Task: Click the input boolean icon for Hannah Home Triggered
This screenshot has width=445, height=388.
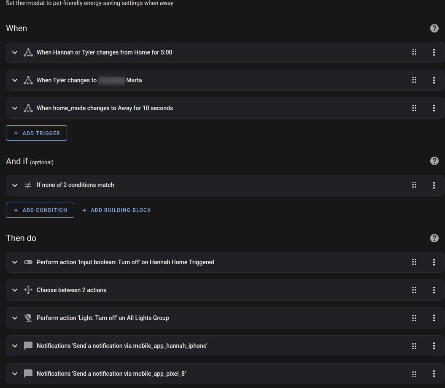Action: point(28,262)
